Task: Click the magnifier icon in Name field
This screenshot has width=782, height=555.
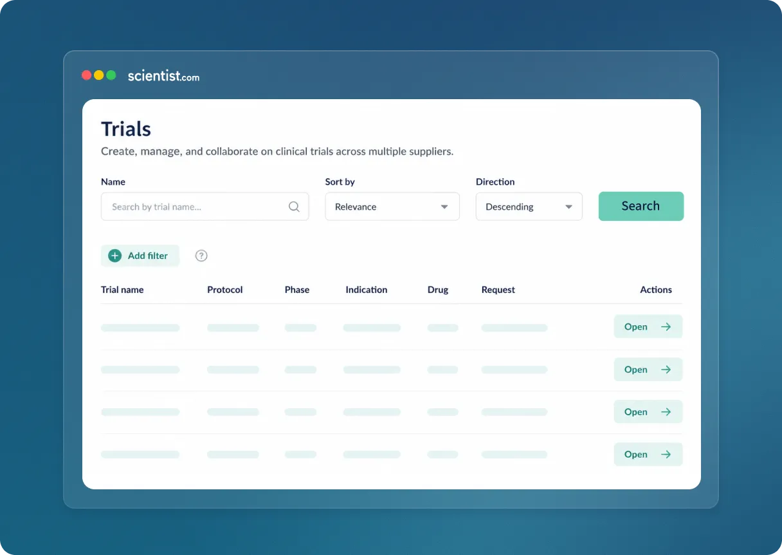Action: click(294, 207)
